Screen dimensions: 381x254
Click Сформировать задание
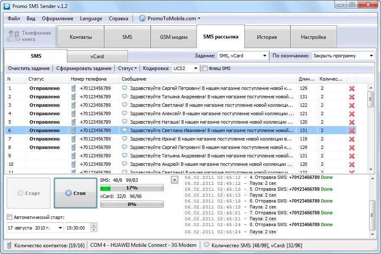(x=84, y=68)
